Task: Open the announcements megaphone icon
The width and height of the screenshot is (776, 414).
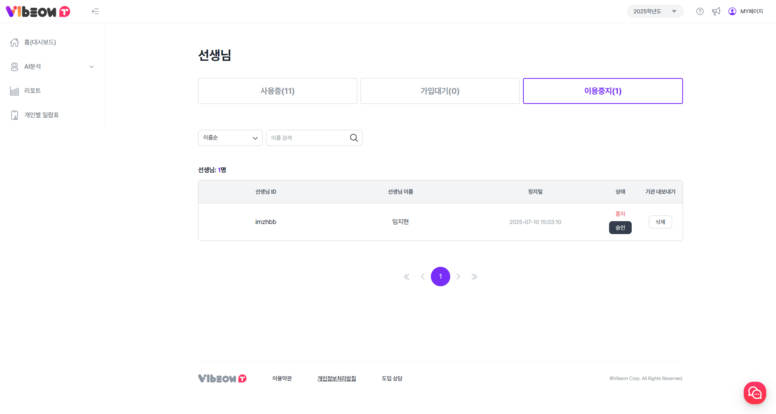Action: tap(716, 11)
